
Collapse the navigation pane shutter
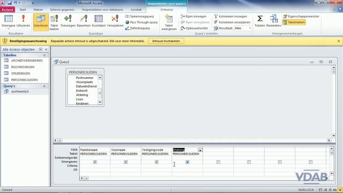[x=46, y=49]
